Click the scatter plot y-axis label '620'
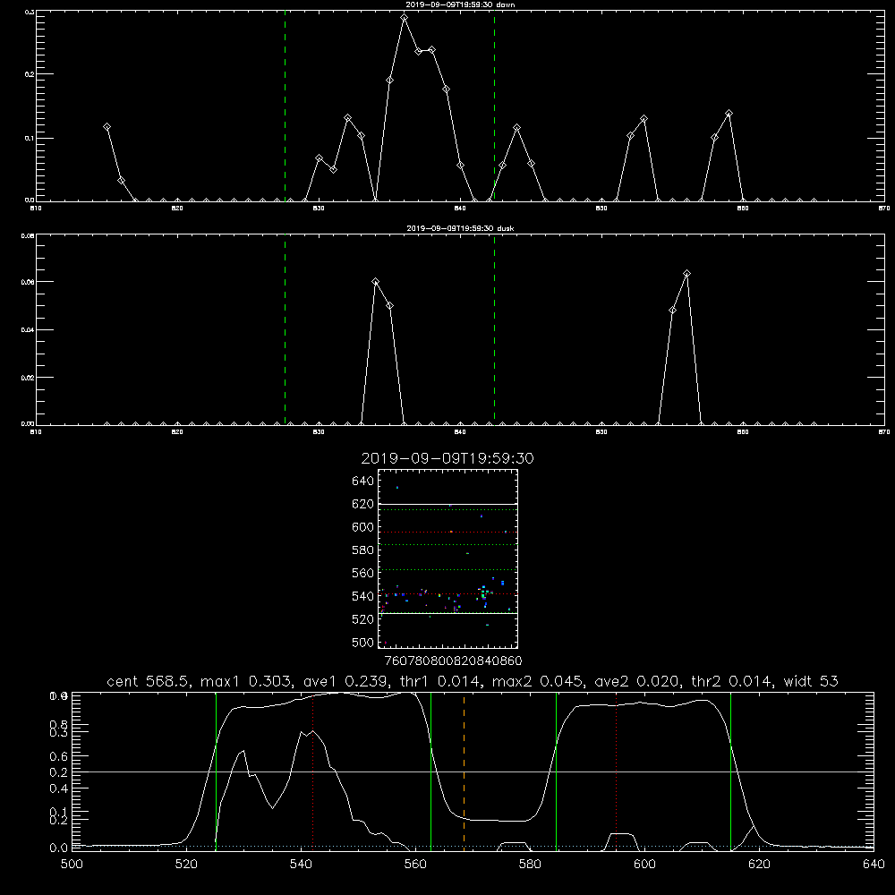This screenshot has width=895, height=895. (363, 504)
